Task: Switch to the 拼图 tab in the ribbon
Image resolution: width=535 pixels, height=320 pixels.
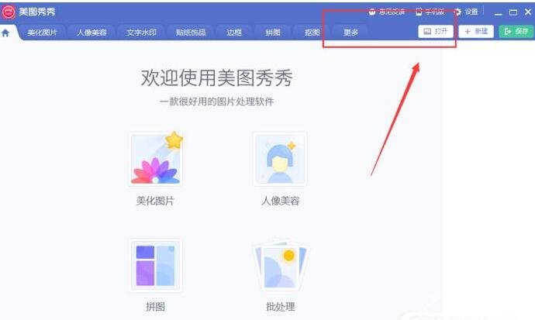Action: pyautogui.click(x=273, y=33)
